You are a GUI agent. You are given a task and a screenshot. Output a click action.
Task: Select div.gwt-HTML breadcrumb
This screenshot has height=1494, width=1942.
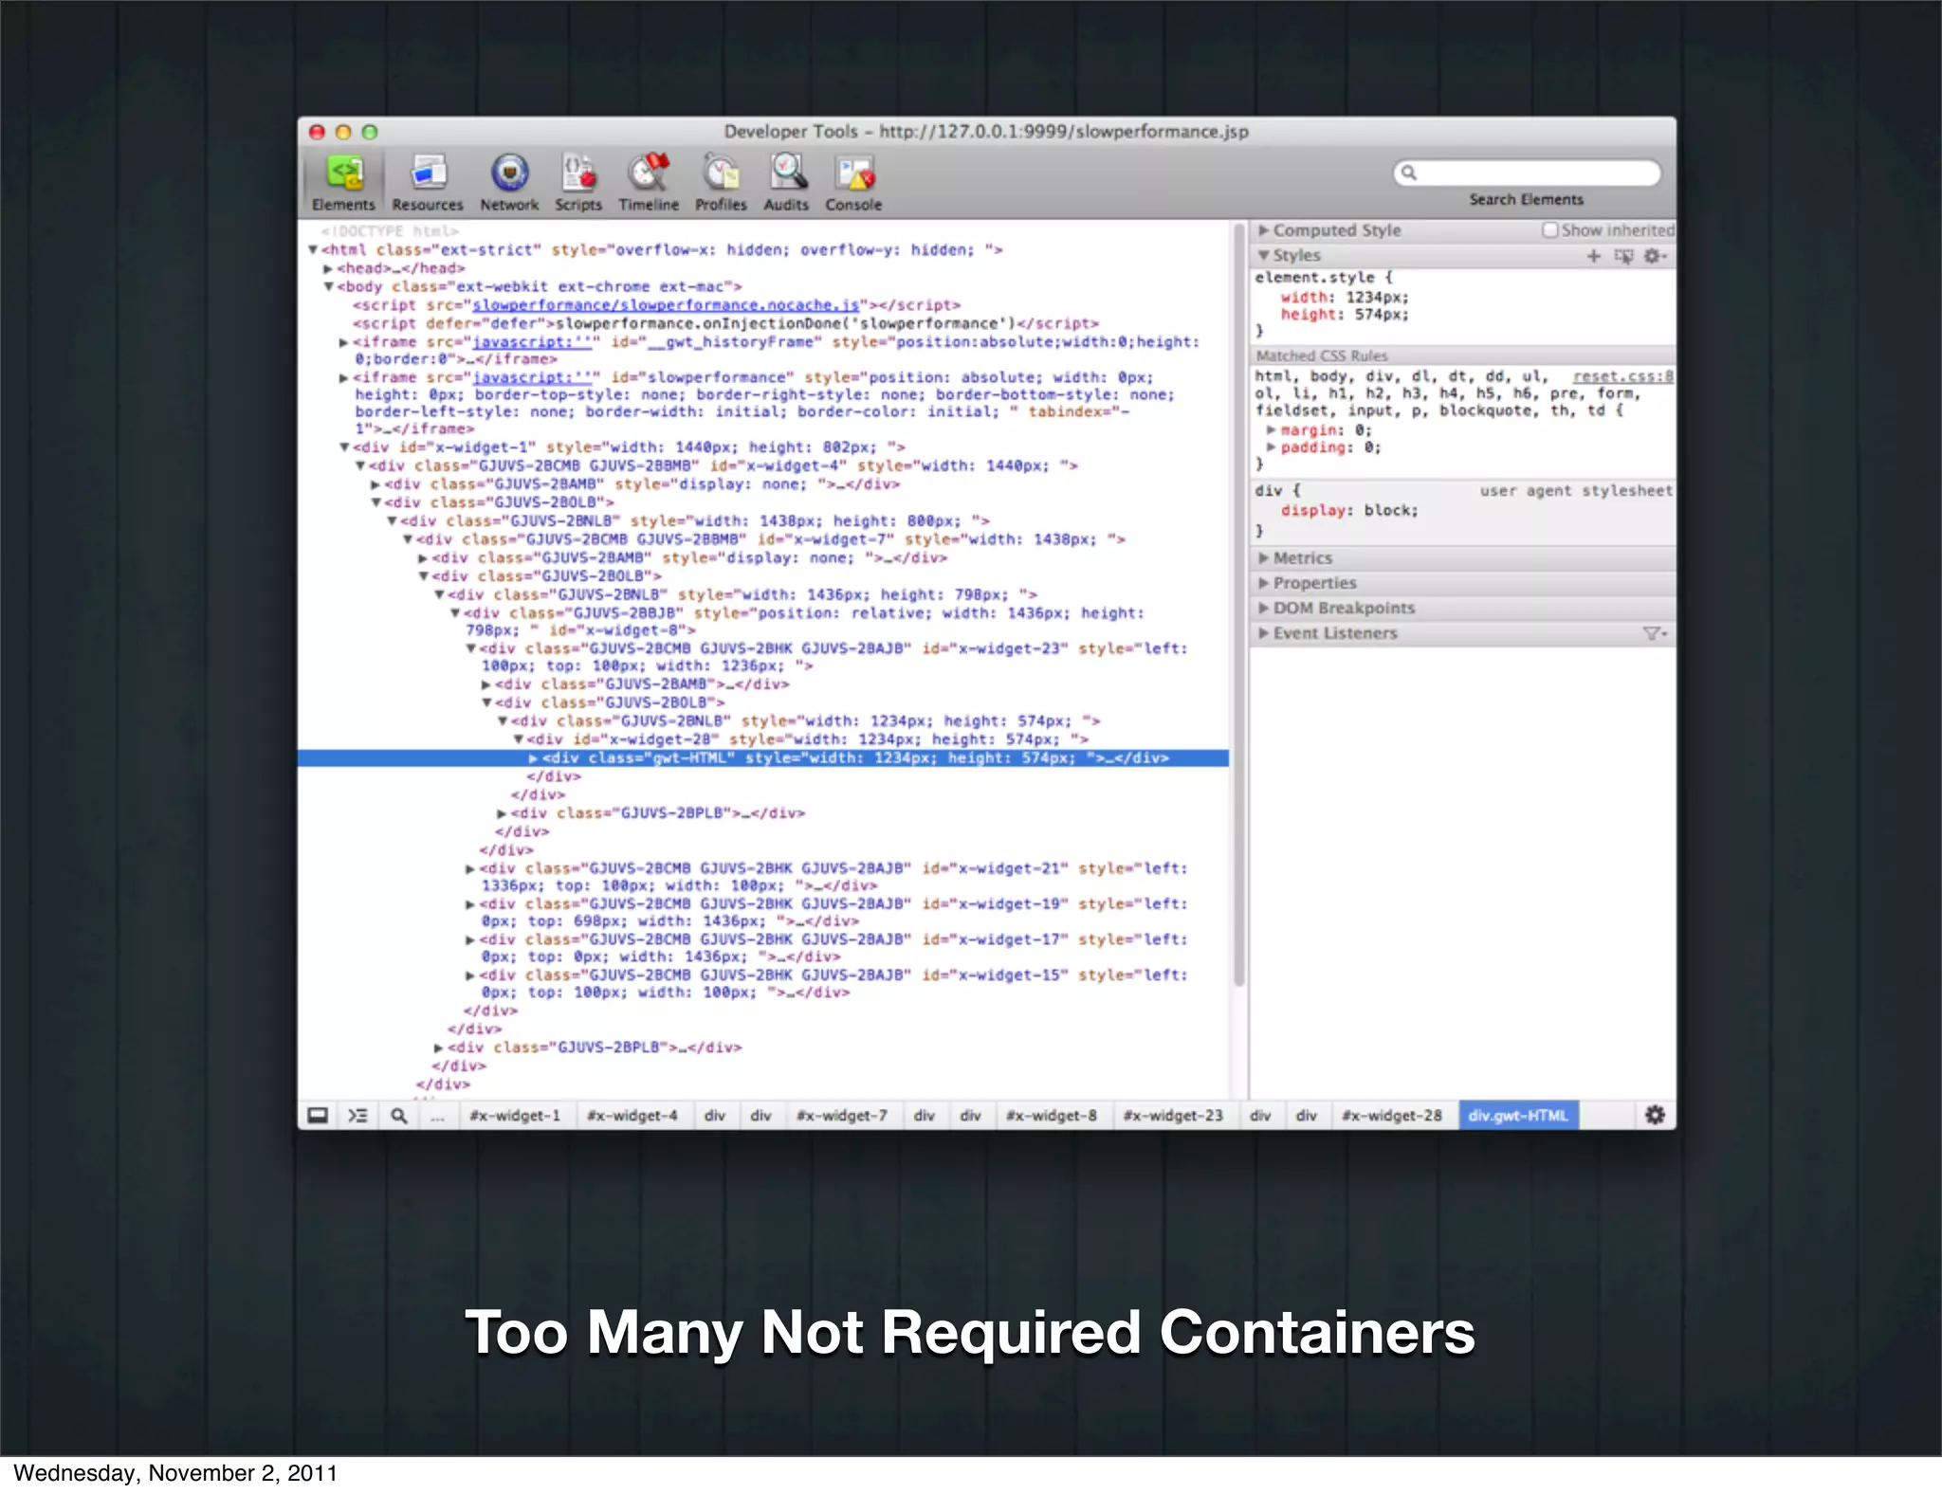pyautogui.click(x=1518, y=1116)
